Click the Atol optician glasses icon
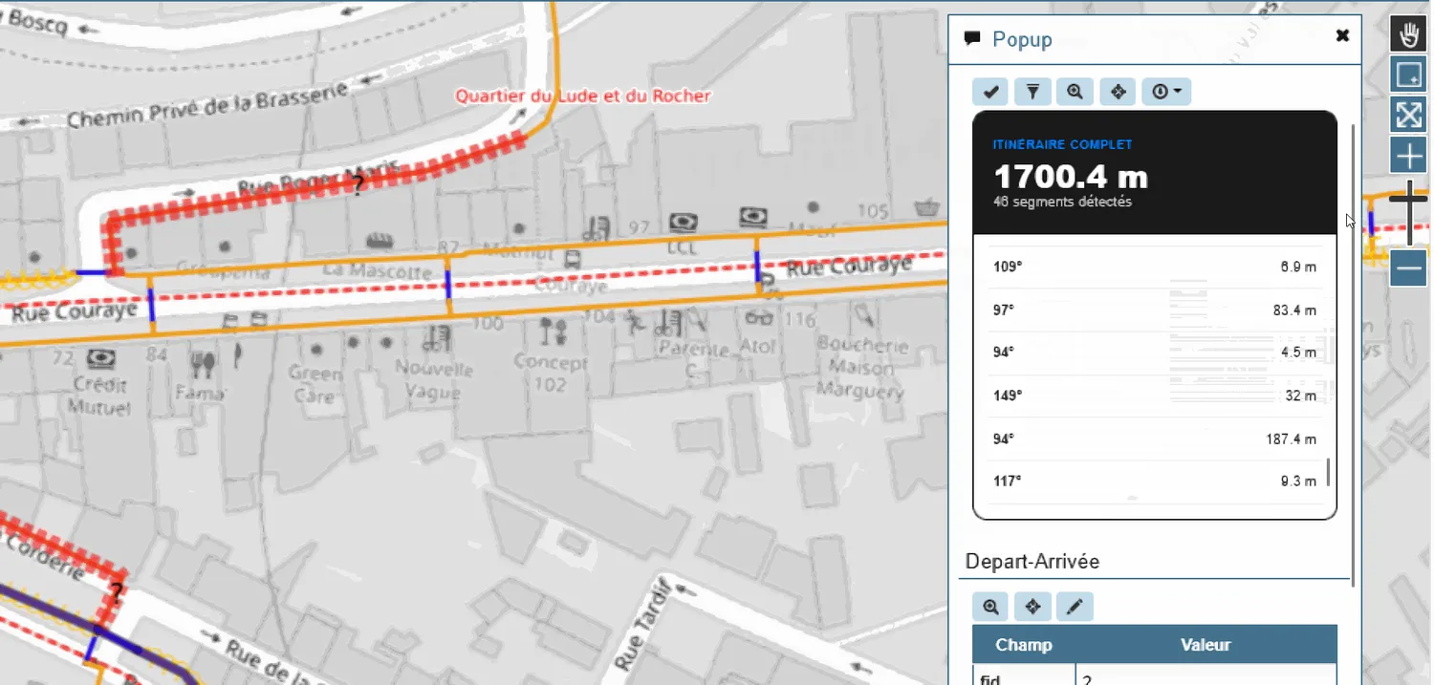Image resolution: width=1434 pixels, height=685 pixels. point(760,319)
